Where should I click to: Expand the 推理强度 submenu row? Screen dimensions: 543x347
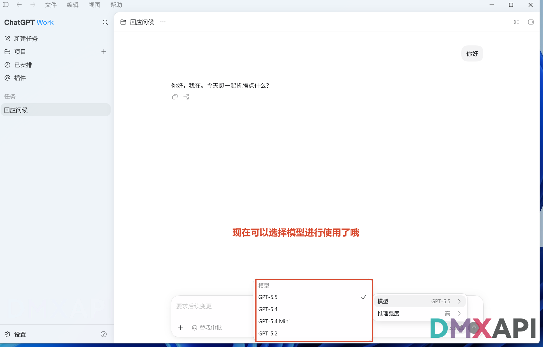[420, 313]
